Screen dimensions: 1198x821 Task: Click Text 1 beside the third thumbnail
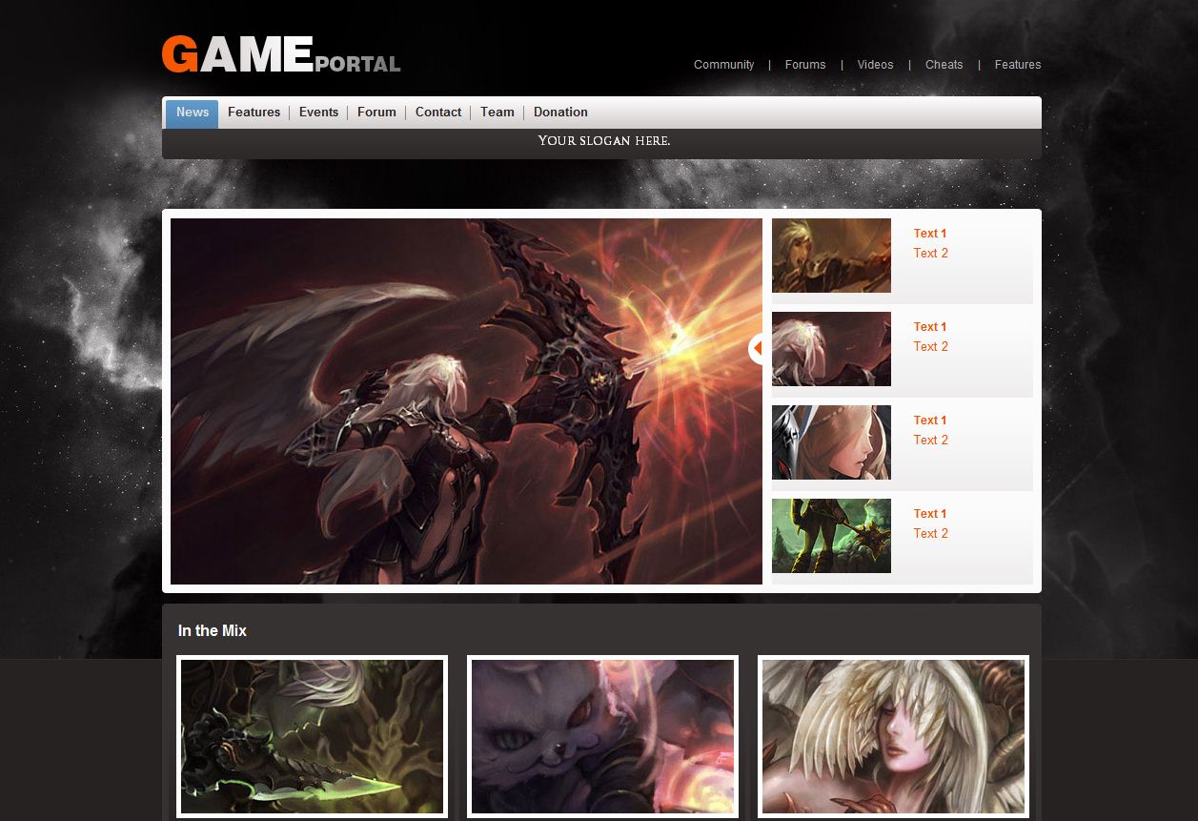(930, 421)
